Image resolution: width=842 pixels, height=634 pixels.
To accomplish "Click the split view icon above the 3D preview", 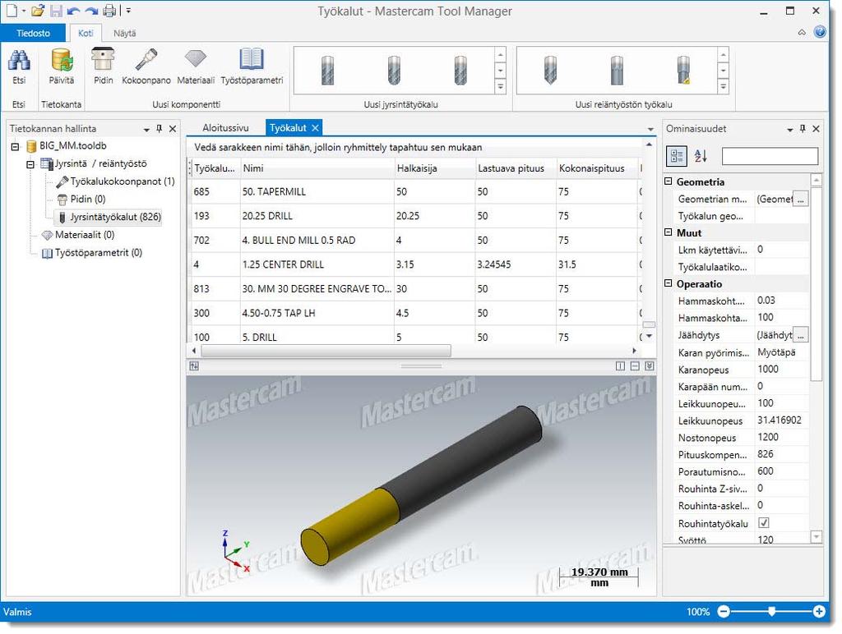I will coord(620,365).
